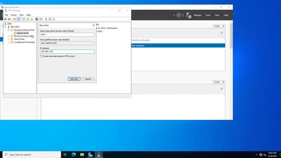The height and width of the screenshot is (158, 281).
Task: Collapse the upper Server Manager panel chevron
Action: [x=221, y=33]
